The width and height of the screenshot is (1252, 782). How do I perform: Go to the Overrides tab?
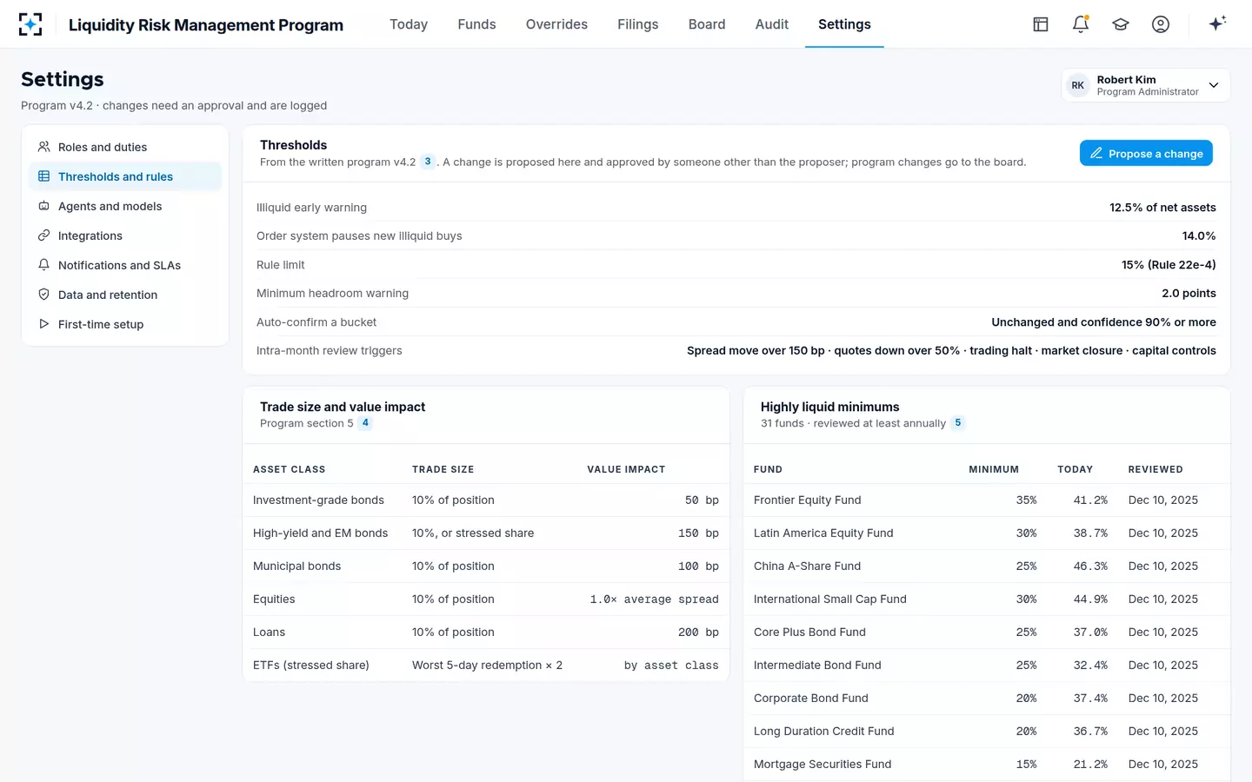[556, 24]
